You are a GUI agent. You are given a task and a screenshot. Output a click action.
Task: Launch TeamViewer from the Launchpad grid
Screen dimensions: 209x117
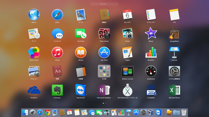pyautogui.click(x=81, y=90)
